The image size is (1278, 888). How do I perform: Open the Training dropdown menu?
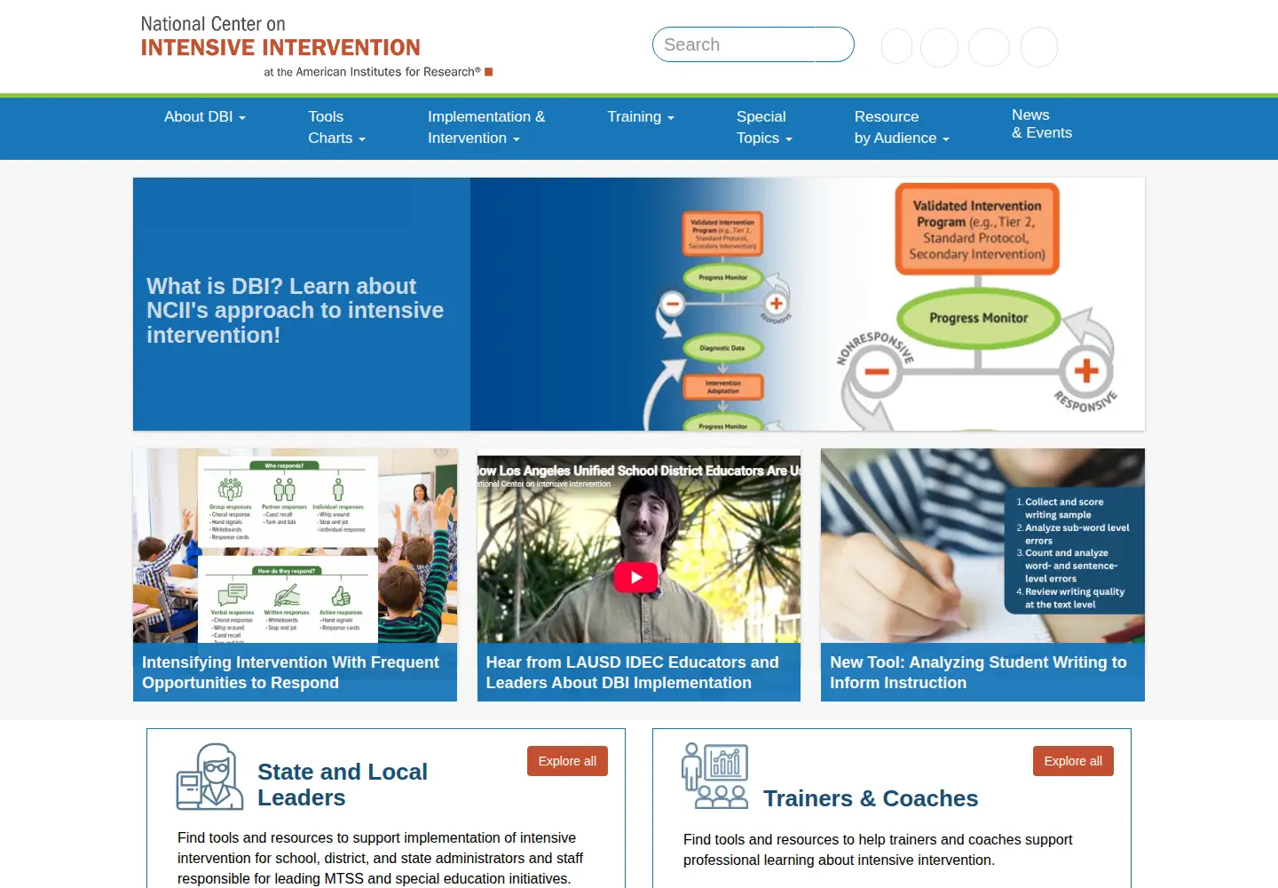point(641,116)
